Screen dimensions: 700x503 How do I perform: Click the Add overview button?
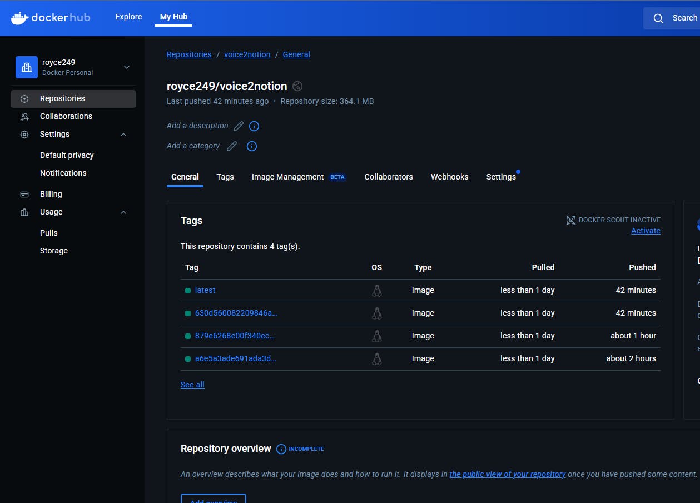[x=214, y=499]
